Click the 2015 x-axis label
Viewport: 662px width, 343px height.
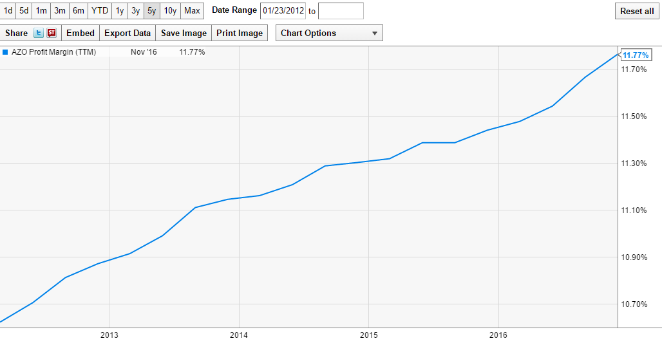(x=368, y=335)
